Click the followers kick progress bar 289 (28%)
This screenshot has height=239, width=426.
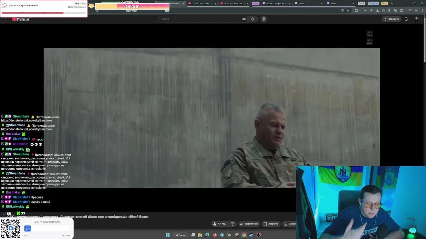pos(132,7)
